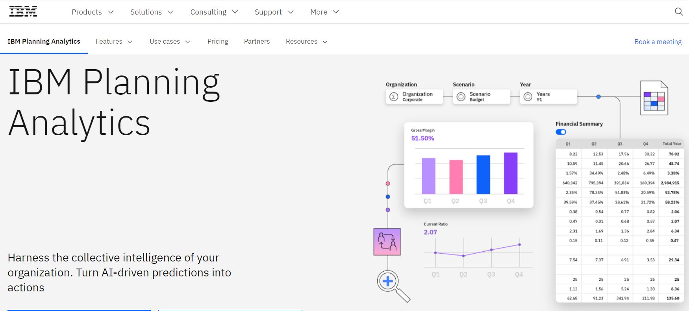Click the Book a meeting link
This screenshot has width=689, height=311.
[658, 42]
